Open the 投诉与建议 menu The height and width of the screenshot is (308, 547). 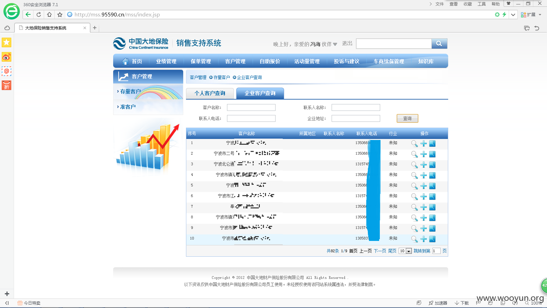pos(347,61)
